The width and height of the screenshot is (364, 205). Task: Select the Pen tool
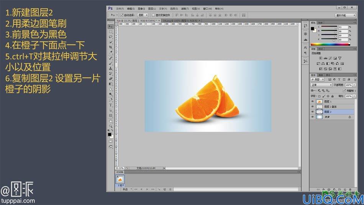point(111,100)
